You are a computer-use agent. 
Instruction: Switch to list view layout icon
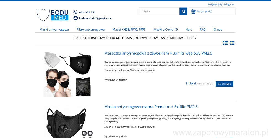tap(232, 43)
